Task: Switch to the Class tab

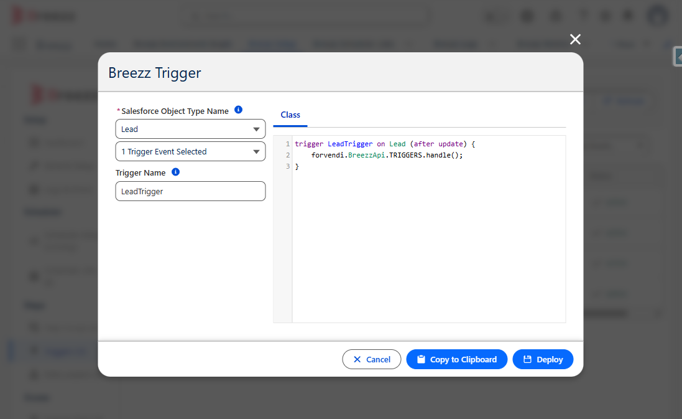Action: (290, 115)
